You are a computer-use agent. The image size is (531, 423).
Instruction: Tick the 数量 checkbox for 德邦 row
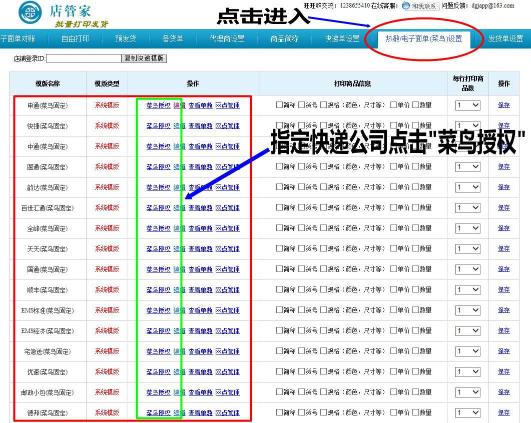coord(416,412)
